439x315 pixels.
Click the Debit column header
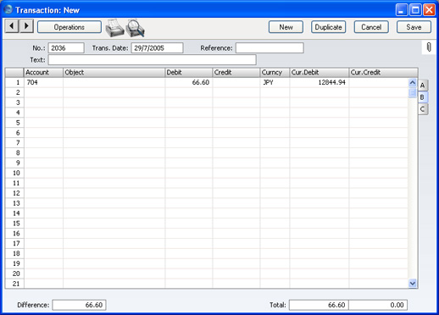(x=189, y=73)
